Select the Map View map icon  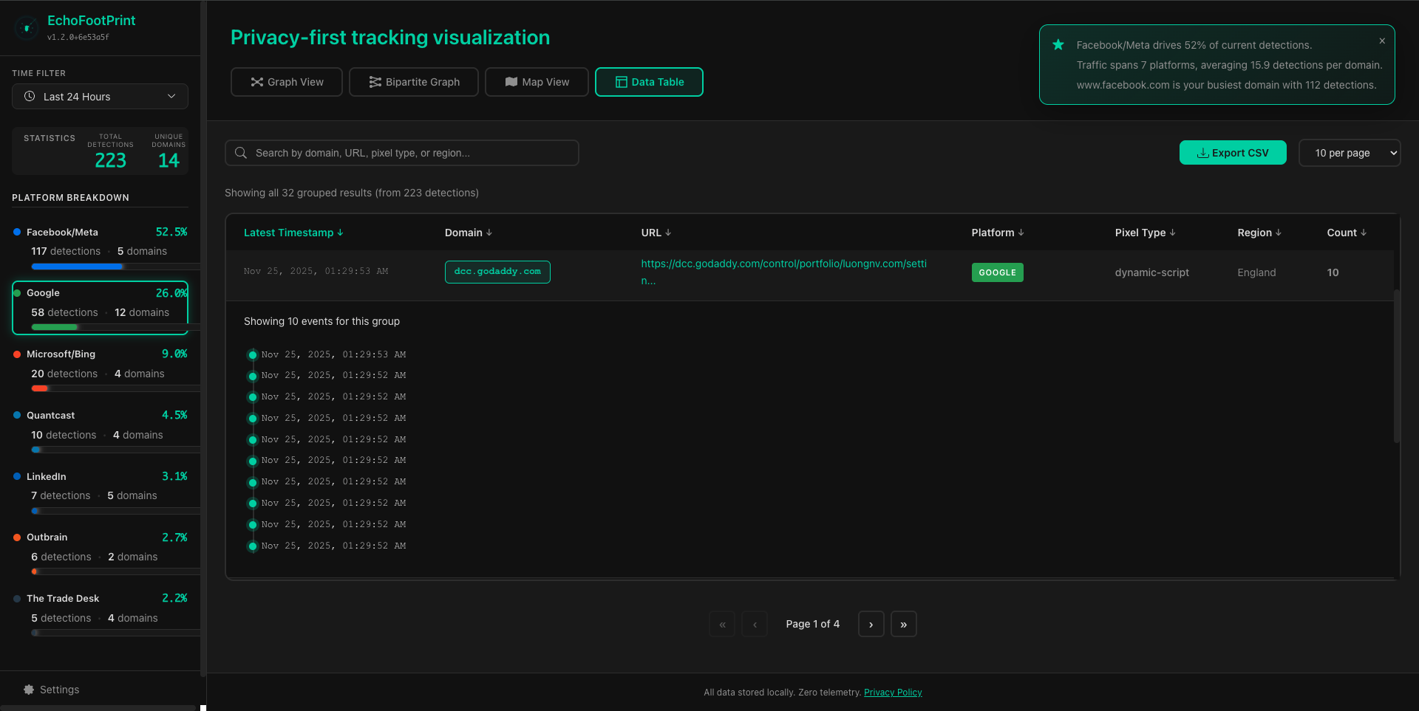coord(511,82)
